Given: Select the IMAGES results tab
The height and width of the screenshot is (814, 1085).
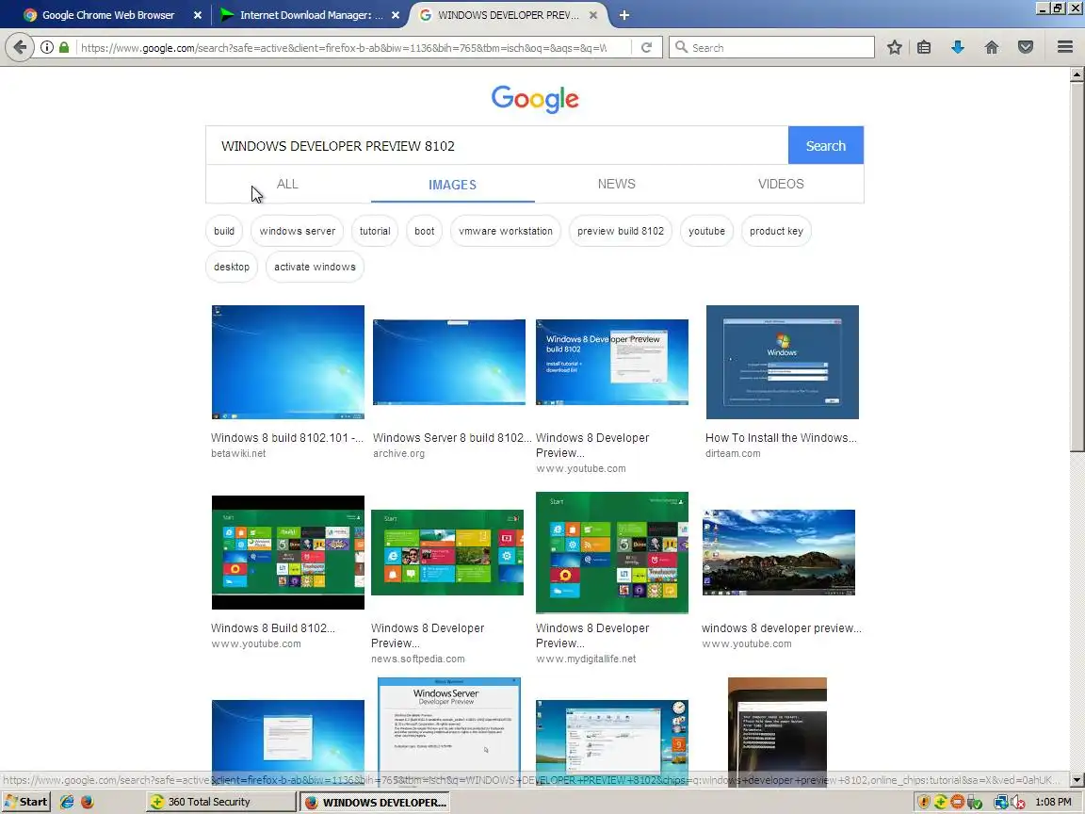Looking at the screenshot, I should (452, 185).
